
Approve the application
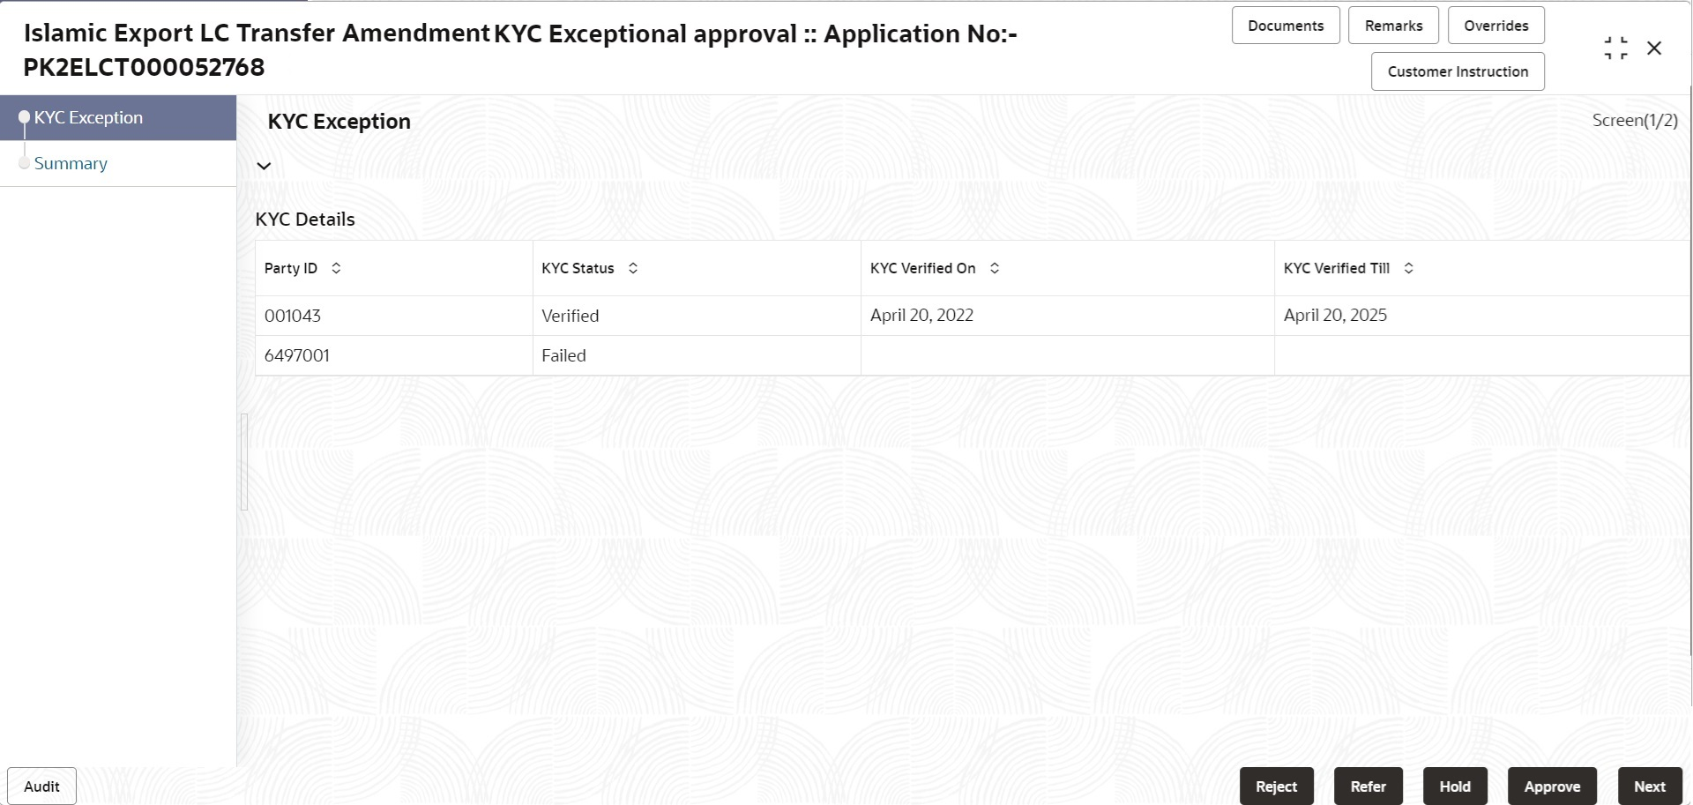(1552, 786)
